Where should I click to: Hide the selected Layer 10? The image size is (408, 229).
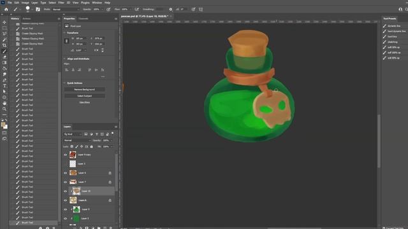[x=65, y=191]
